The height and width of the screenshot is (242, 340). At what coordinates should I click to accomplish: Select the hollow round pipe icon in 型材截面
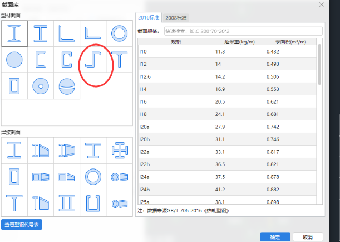coord(119,33)
